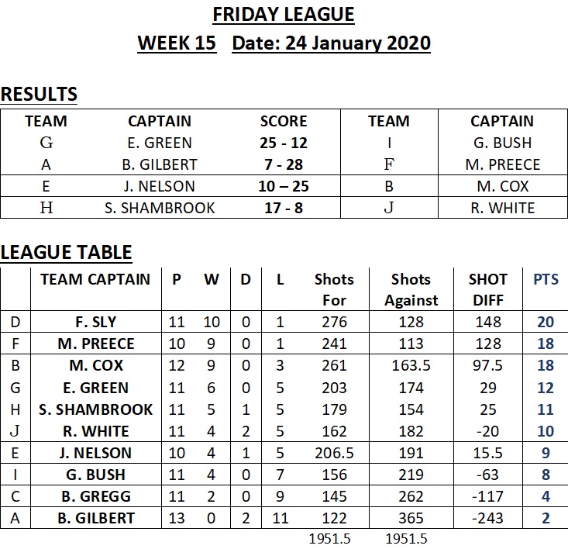The width and height of the screenshot is (568, 549).
Task: Click the SHOT DIFF column header
Action: click(x=488, y=289)
